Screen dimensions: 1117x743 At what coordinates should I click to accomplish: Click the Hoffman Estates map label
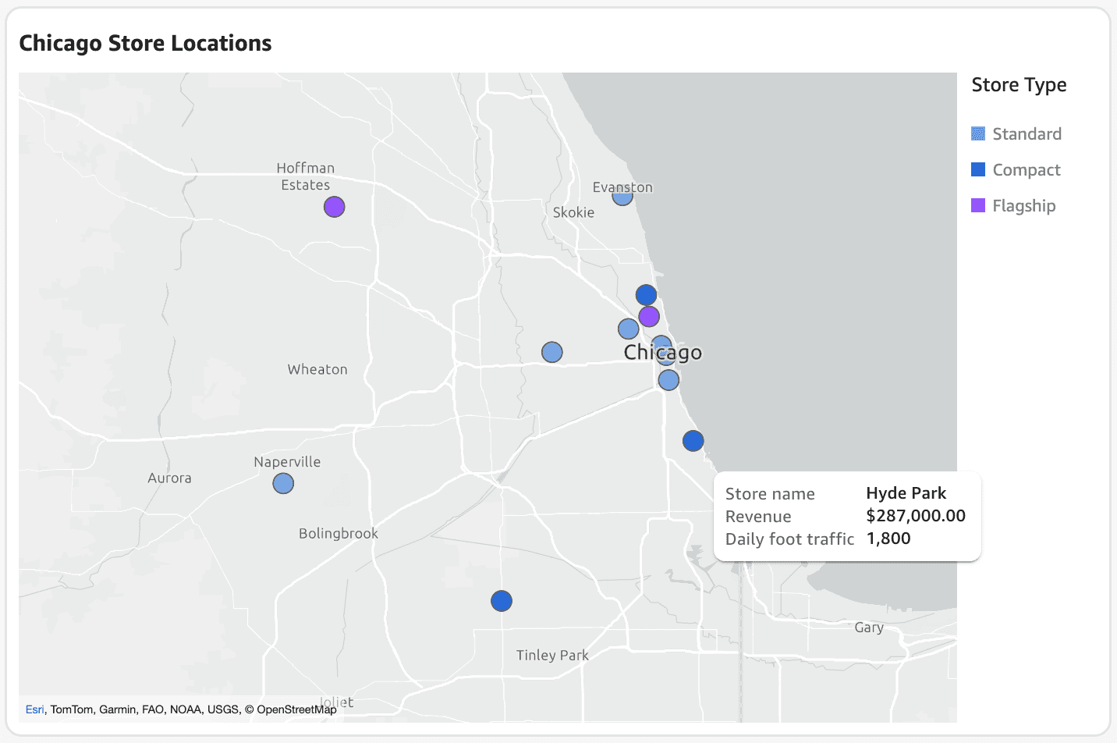point(306,176)
